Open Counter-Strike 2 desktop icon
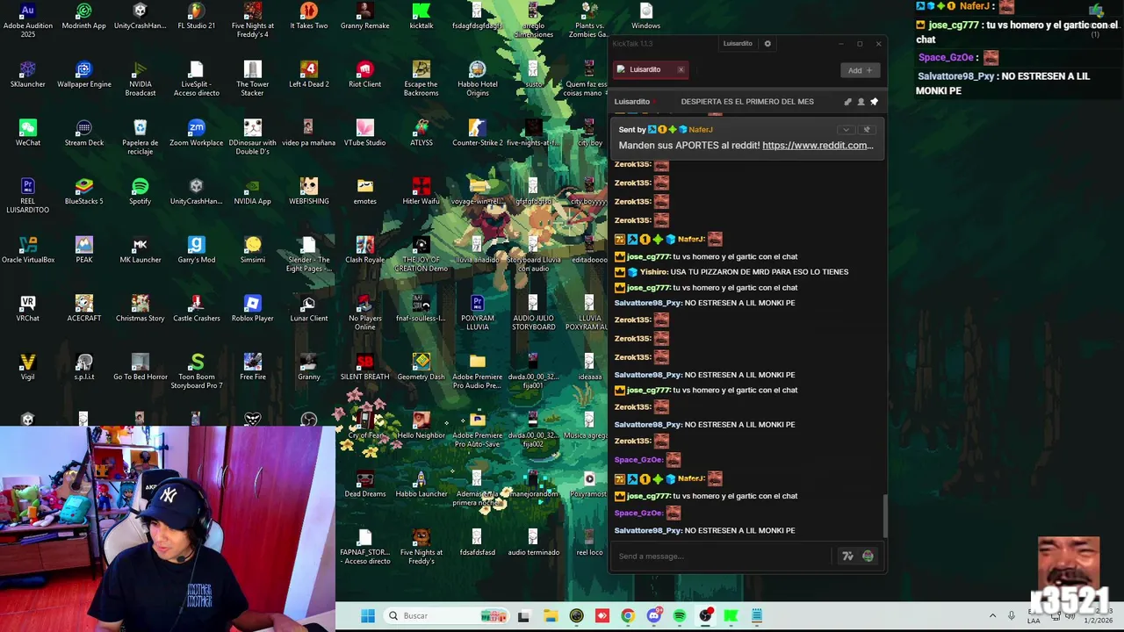This screenshot has width=1124, height=632. pyautogui.click(x=477, y=133)
